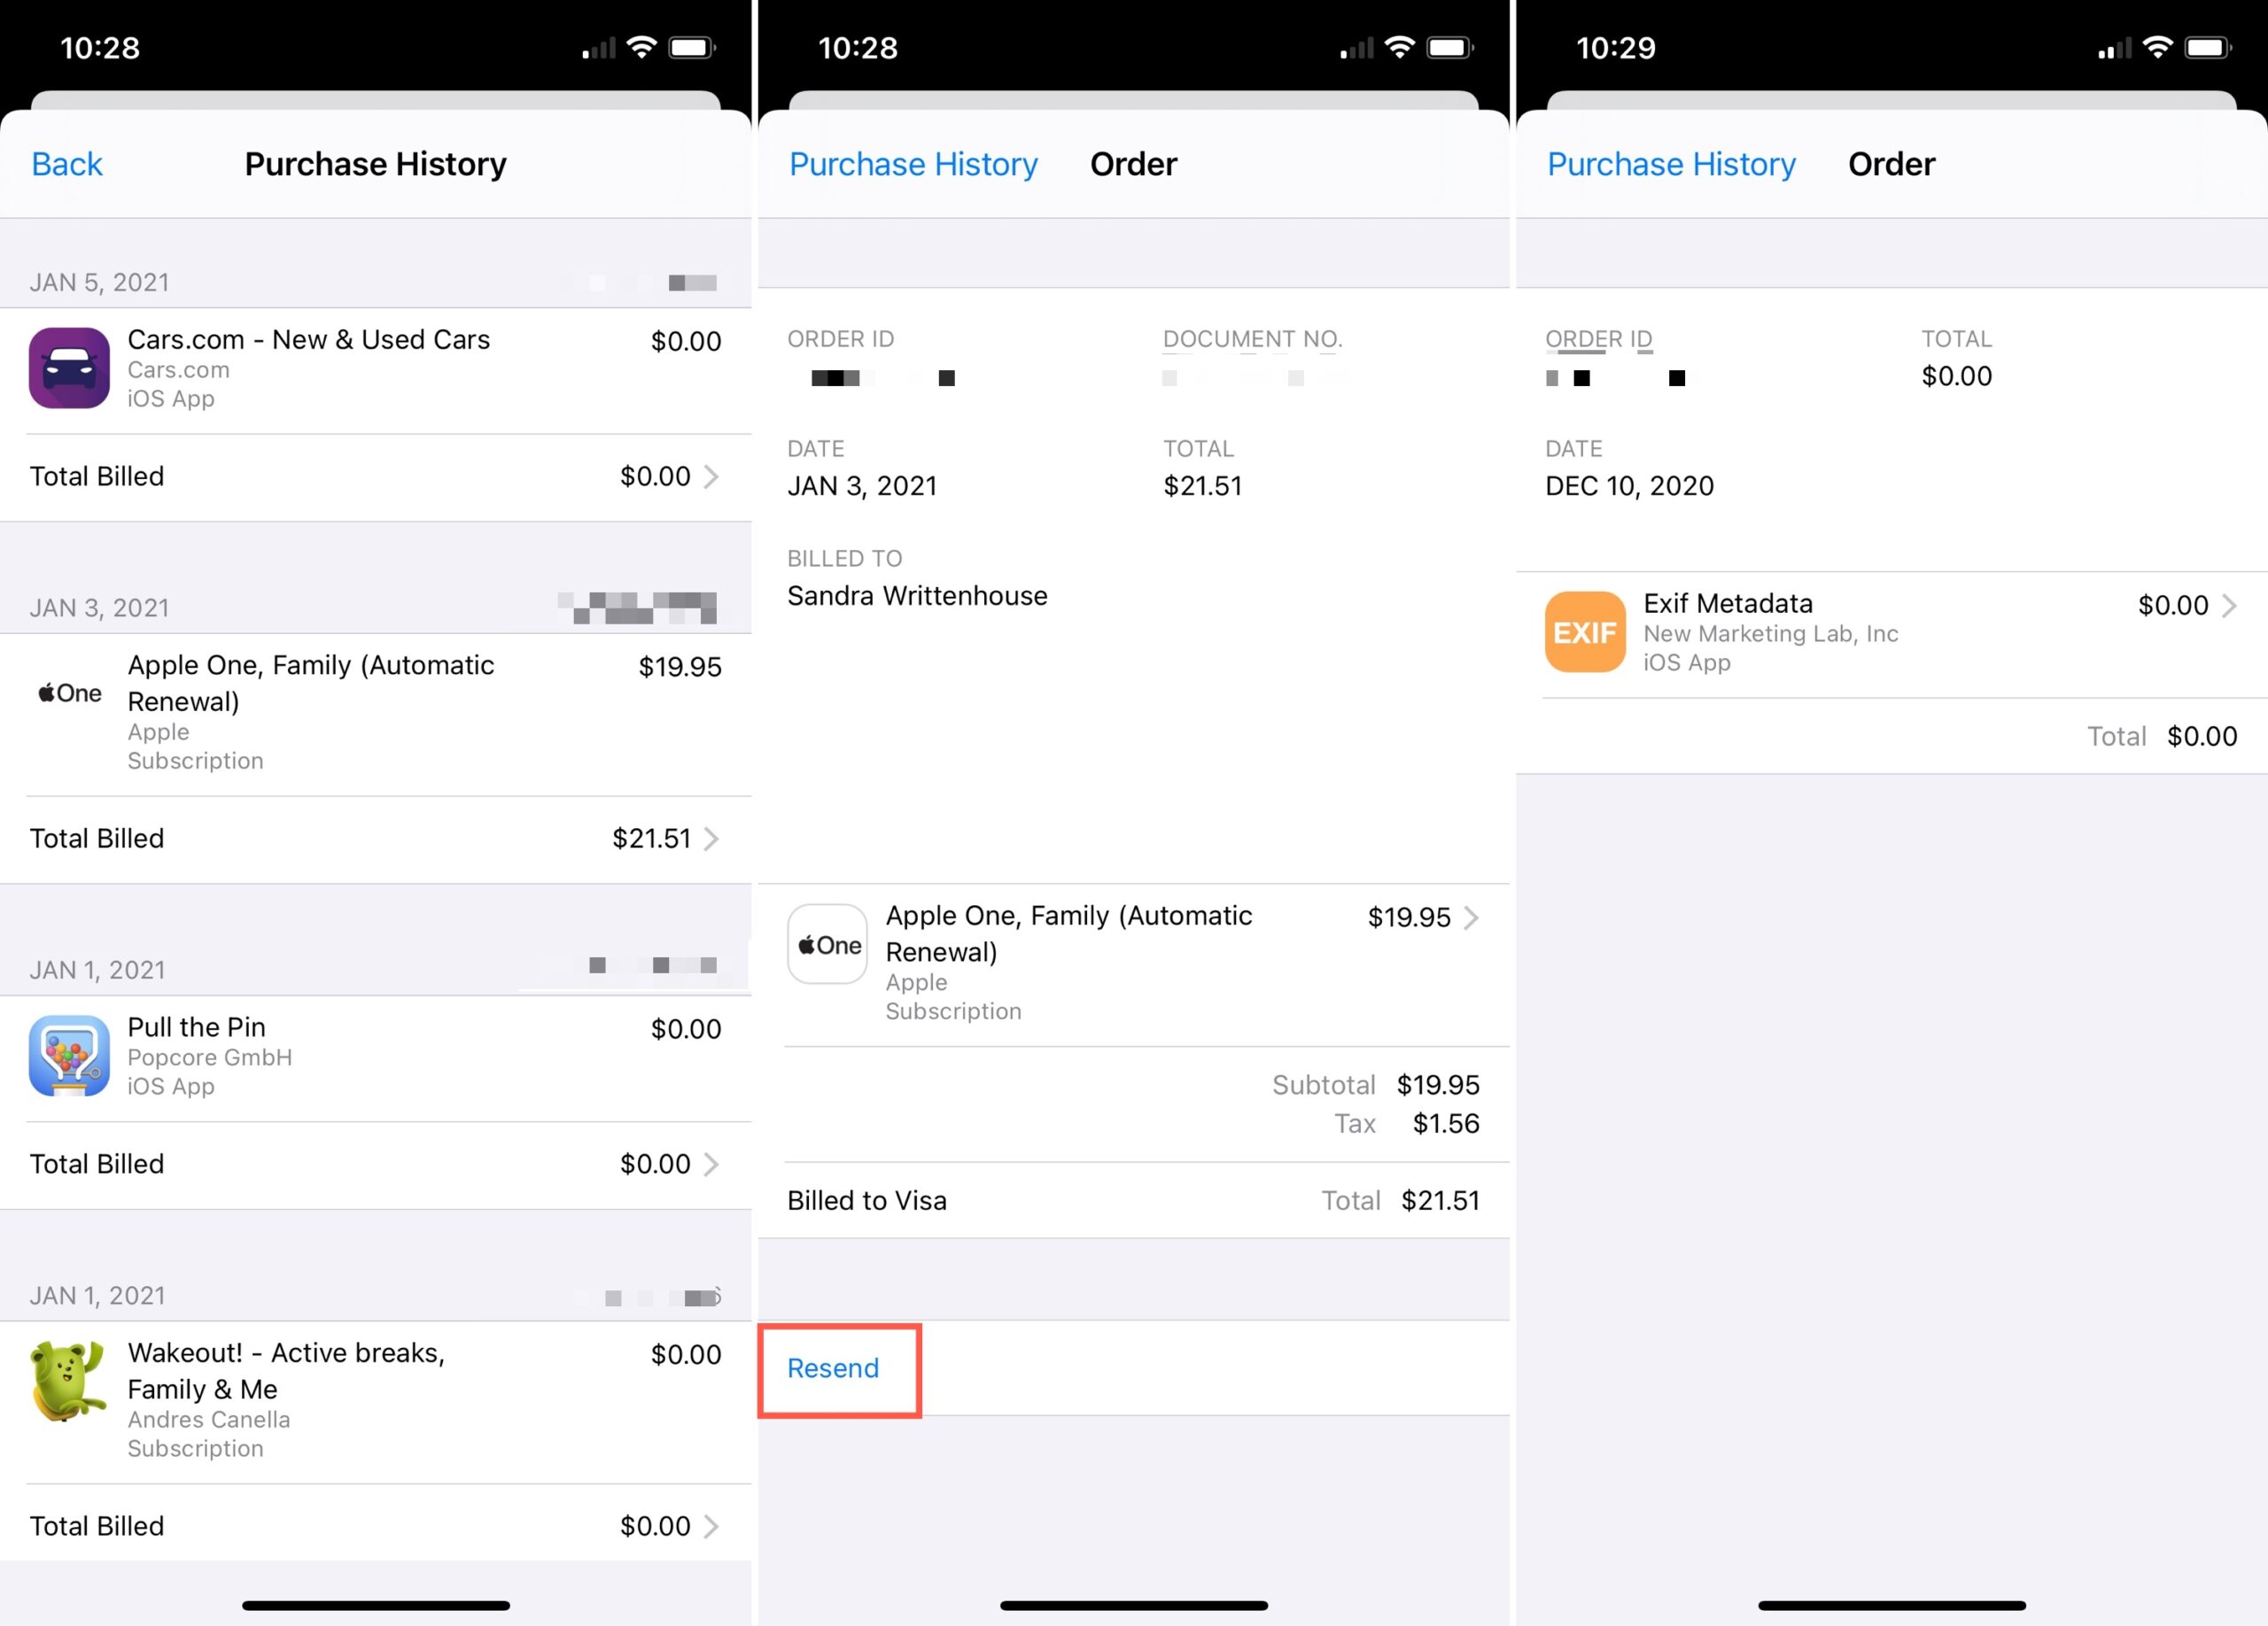Open Jan 5 Total Billed $0.00 chevron
Screen dimensions: 2268x1626
pos(711,476)
